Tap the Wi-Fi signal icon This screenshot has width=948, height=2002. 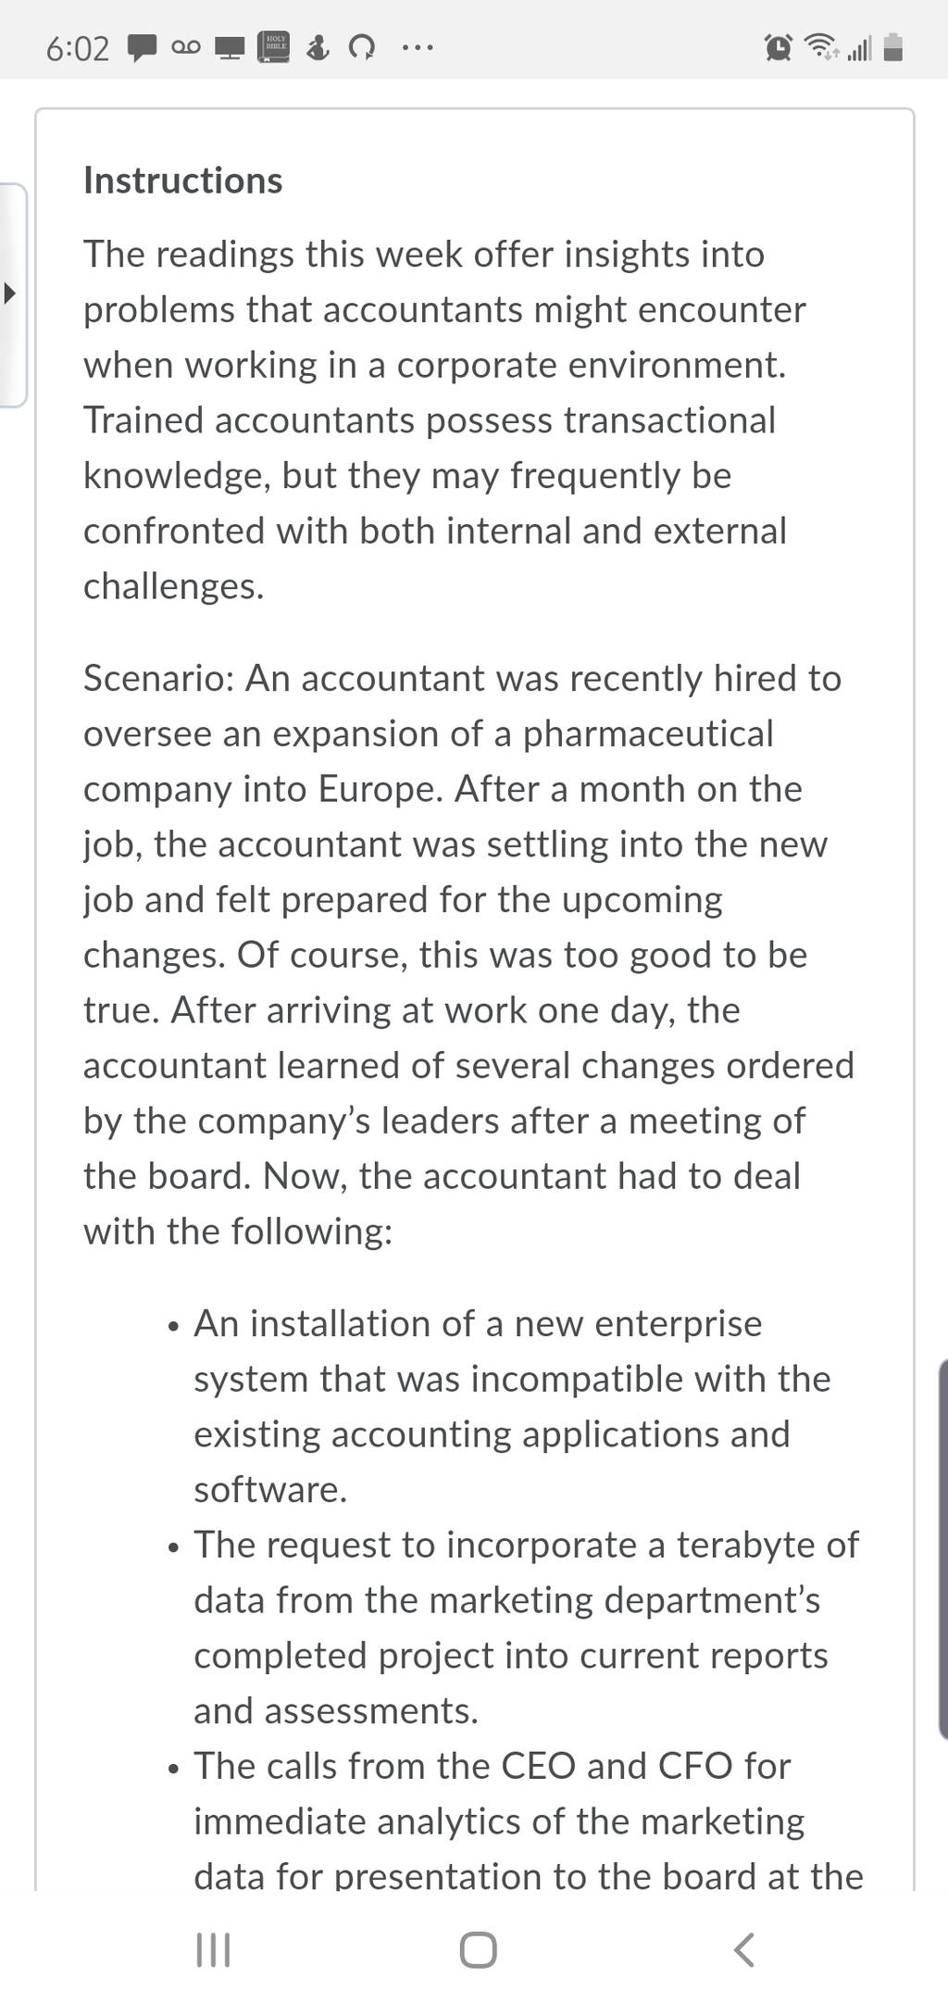(x=821, y=47)
